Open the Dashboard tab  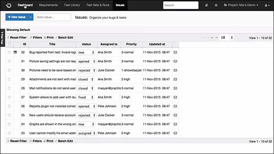pos(25,5)
